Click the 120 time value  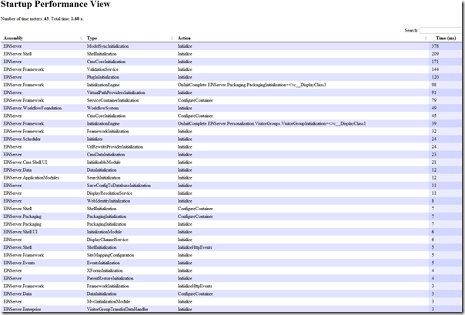(x=435, y=77)
